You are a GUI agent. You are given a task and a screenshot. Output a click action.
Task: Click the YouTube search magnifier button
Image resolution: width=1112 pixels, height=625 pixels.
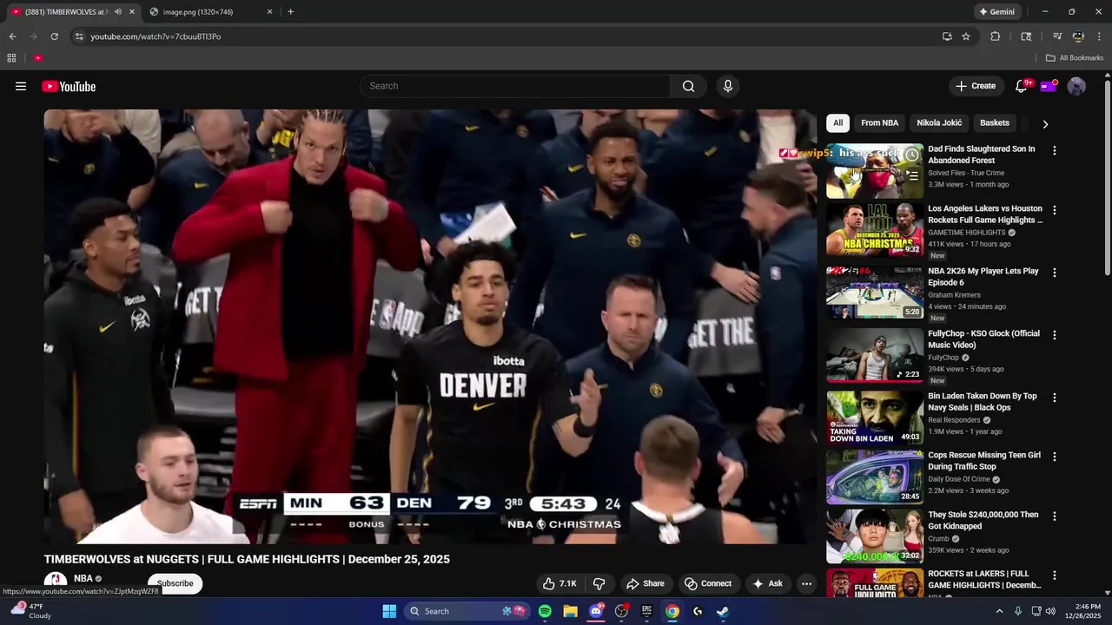688,86
